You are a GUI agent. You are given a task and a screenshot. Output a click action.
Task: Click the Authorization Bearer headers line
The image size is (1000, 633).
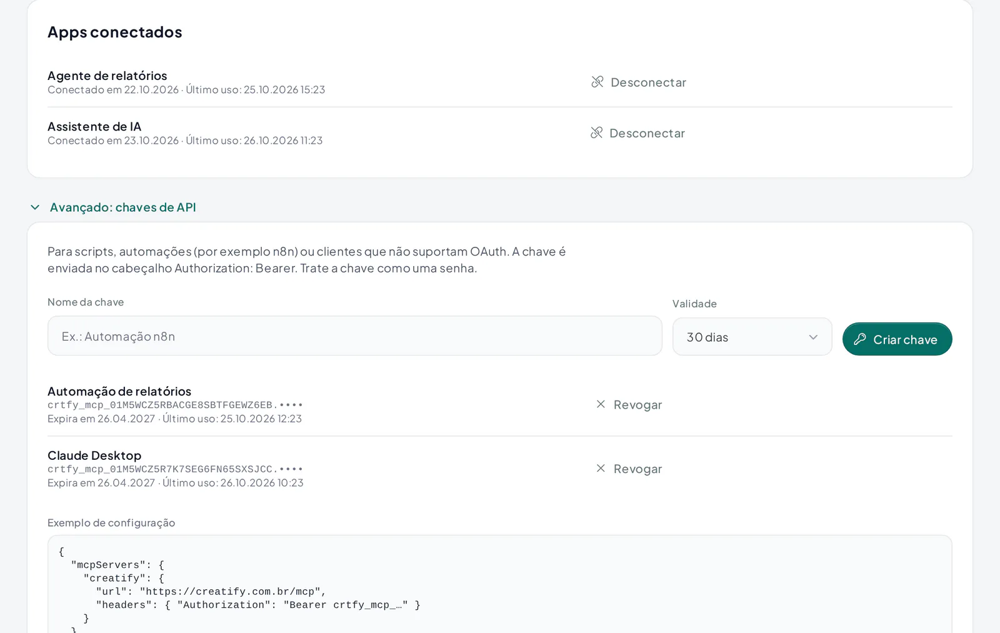coord(258,605)
